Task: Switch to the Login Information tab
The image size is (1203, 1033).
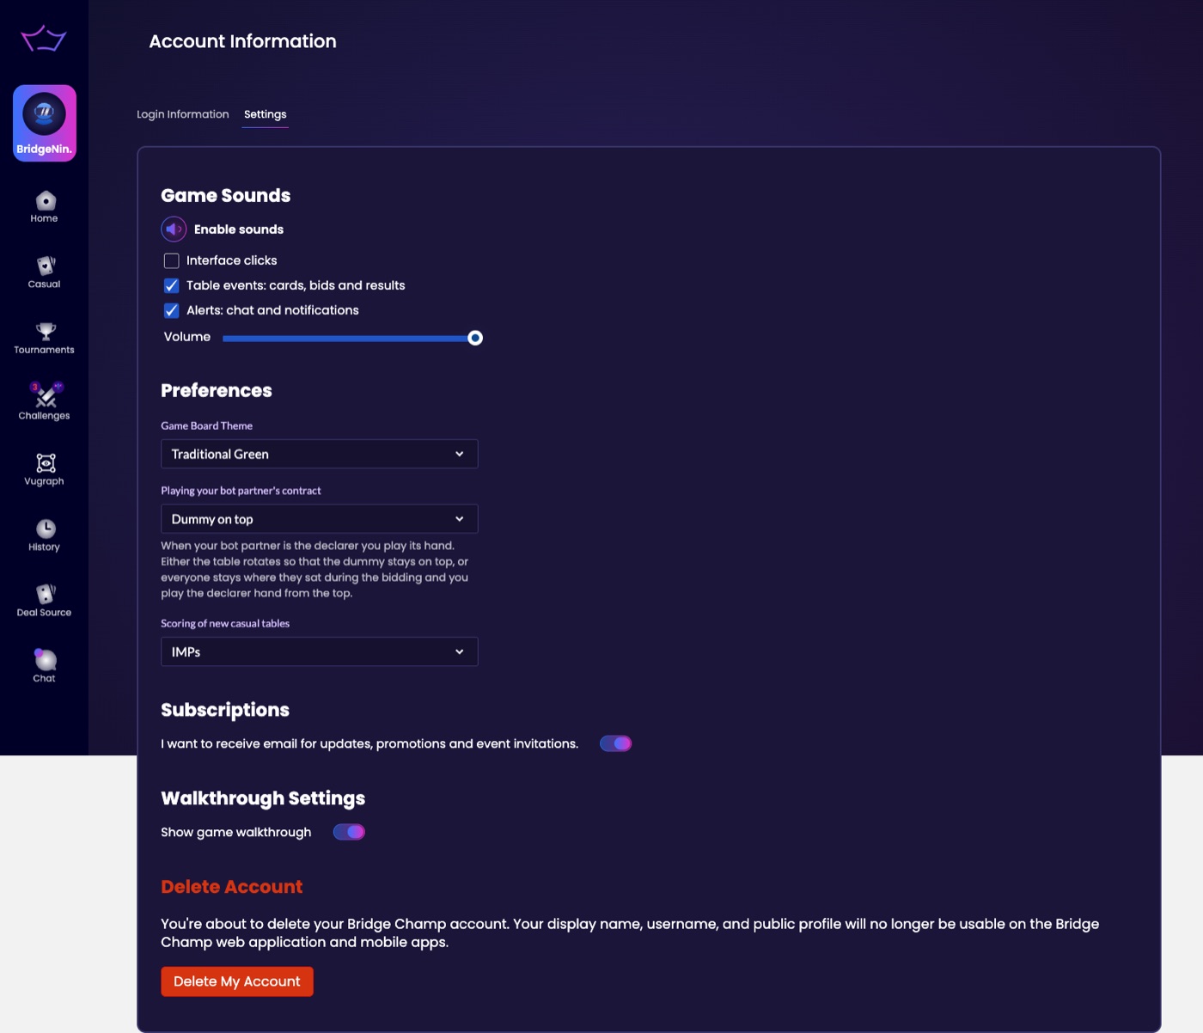Action: (x=183, y=114)
